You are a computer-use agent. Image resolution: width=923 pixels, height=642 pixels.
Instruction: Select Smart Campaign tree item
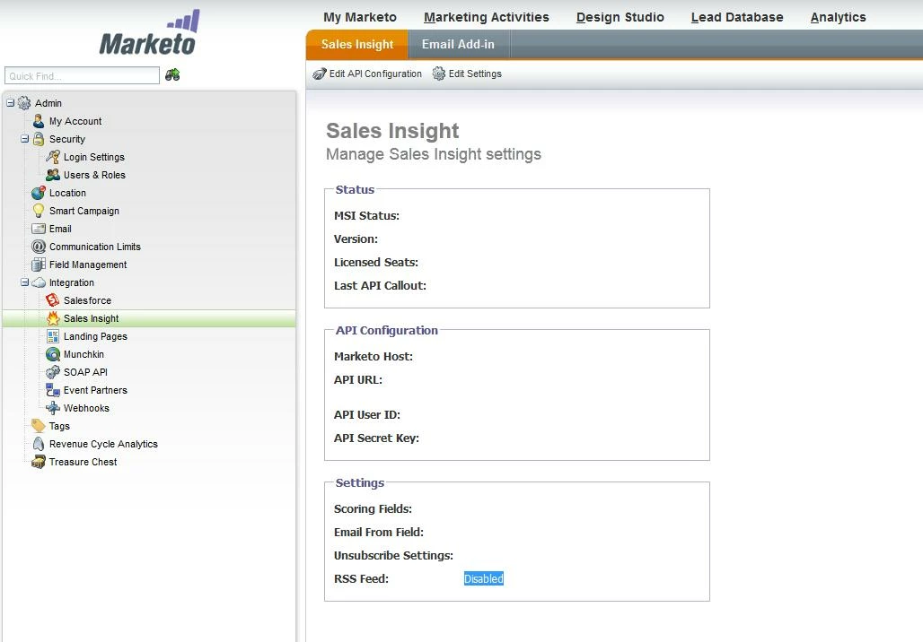(84, 211)
